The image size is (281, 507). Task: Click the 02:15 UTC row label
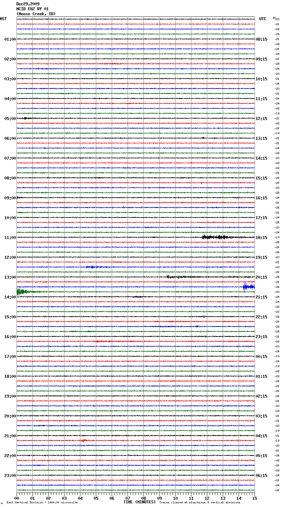pyautogui.click(x=261, y=396)
